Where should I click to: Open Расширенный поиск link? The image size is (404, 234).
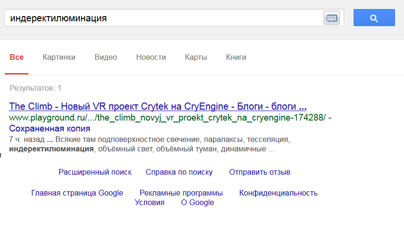coord(95,172)
